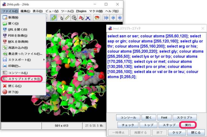Open 最近使ったファイル(F)... entry
Image resolution: width=207 pixels, height=137 pixels.
tap(23, 54)
